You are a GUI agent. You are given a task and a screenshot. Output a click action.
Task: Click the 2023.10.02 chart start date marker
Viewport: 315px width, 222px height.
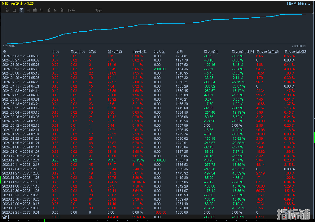tap(9, 46)
